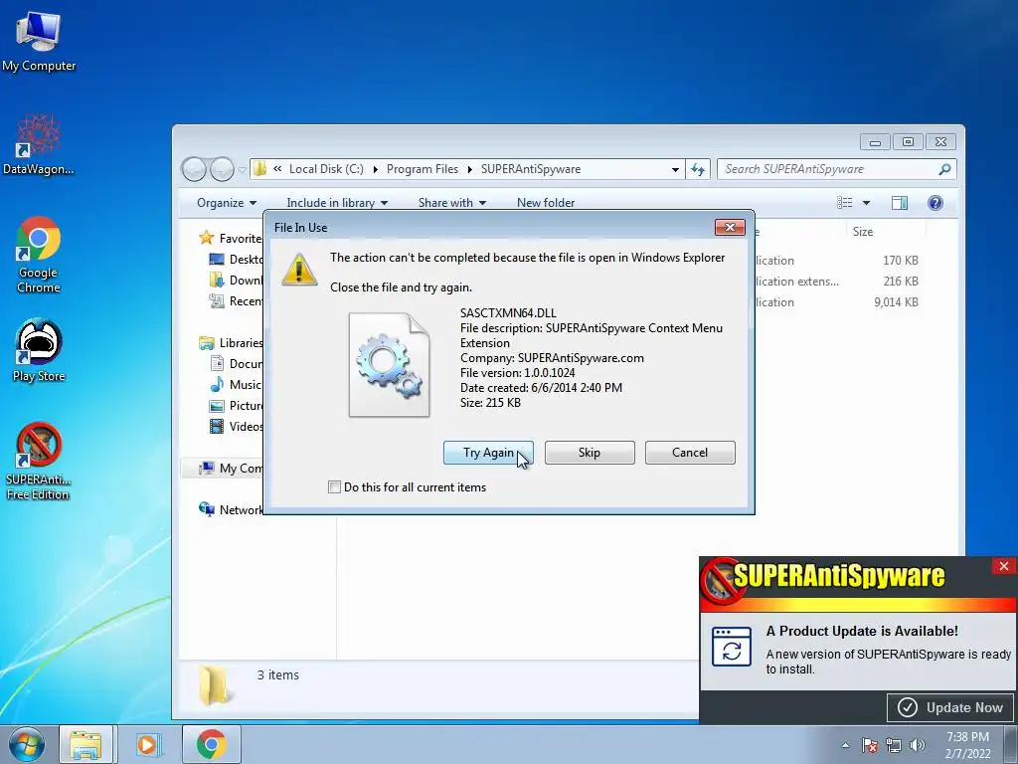
Task: Click the volume speaker tray icon
Action: pos(918,745)
